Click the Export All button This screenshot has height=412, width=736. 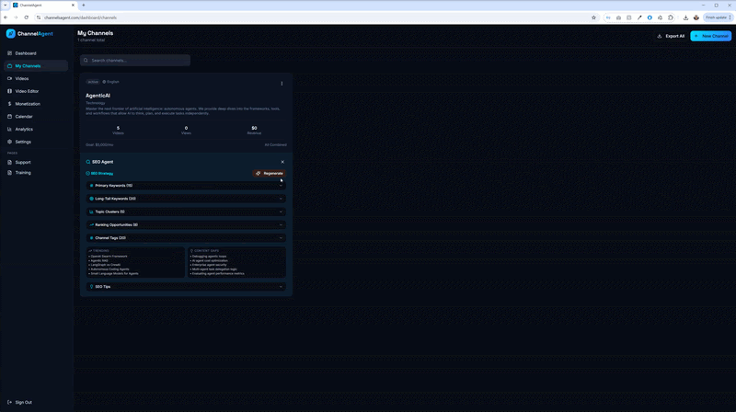coord(671,36)
